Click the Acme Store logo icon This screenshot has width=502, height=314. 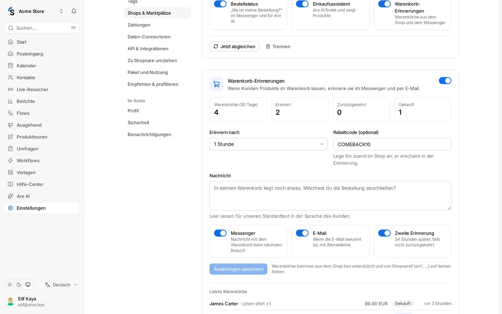(11, 11)
